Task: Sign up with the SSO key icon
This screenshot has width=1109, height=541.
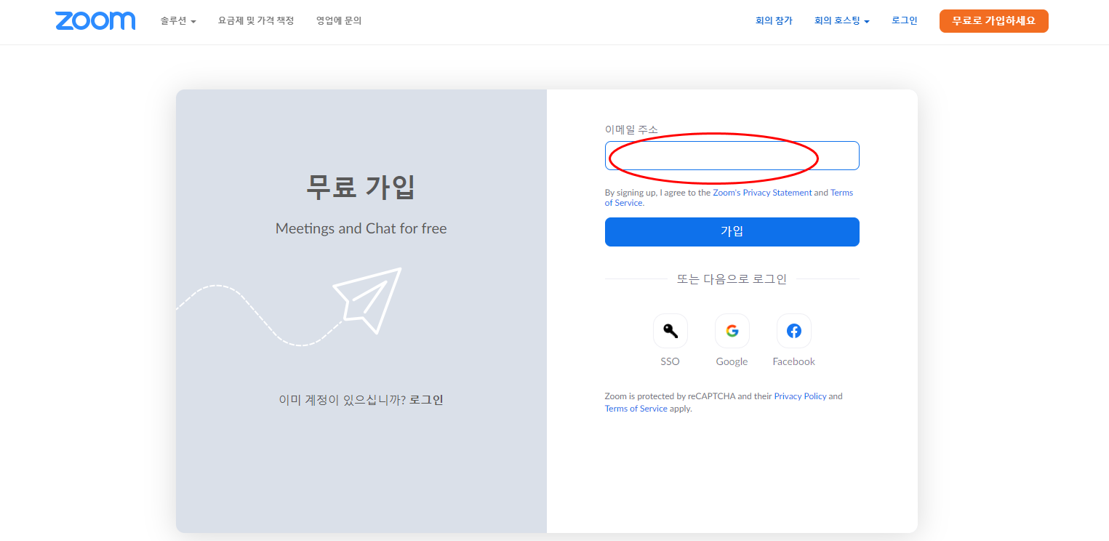Action: click(670, 331)
